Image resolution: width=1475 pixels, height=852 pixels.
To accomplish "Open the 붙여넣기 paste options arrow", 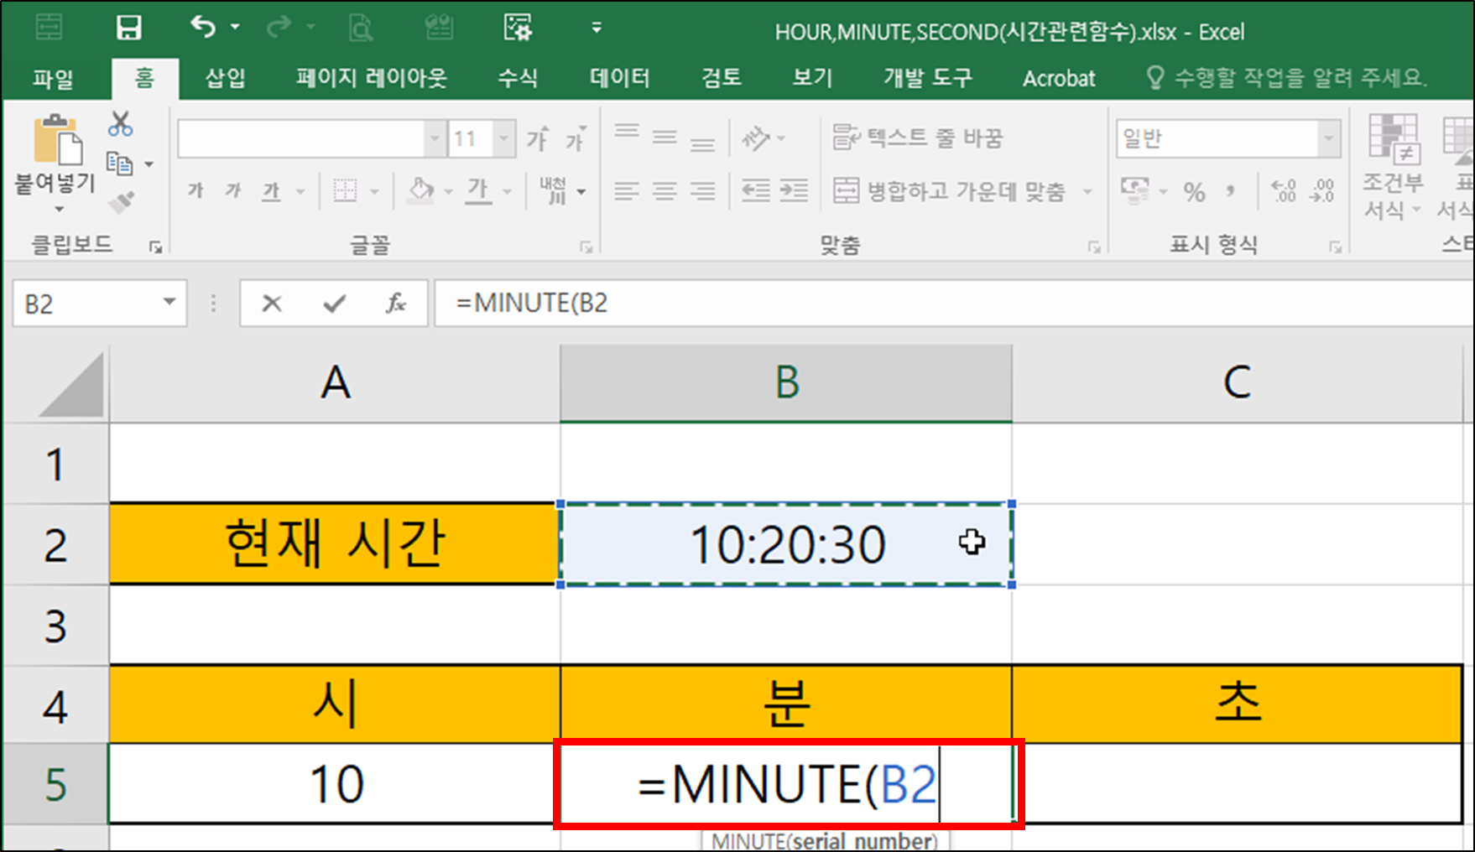I will coord(59,208).
